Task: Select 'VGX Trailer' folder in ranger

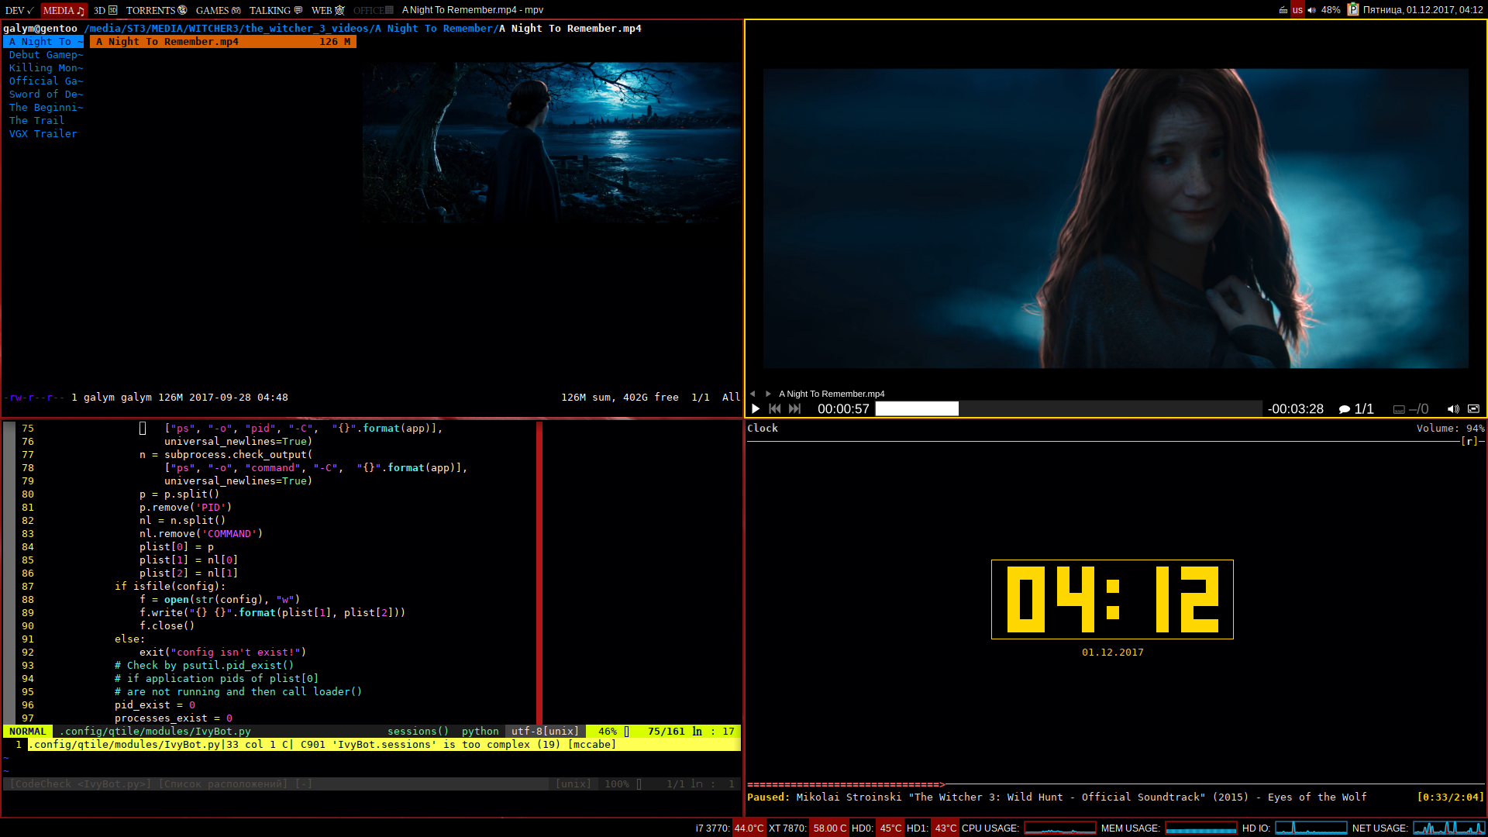Action: pyautogui.click(x=43, y=134)
